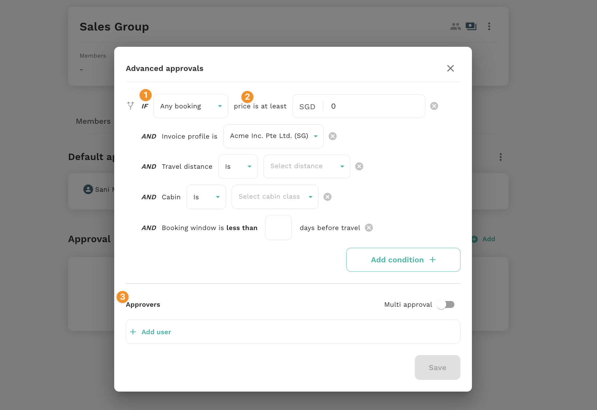Click the Sani user avatar icon

88,189
